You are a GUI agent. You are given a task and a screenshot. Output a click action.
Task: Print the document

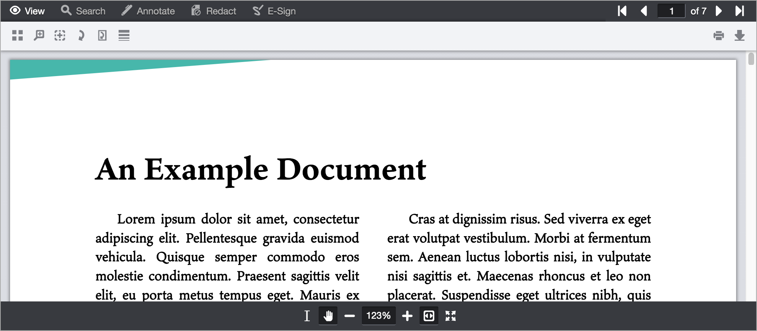tap(718, 35)
